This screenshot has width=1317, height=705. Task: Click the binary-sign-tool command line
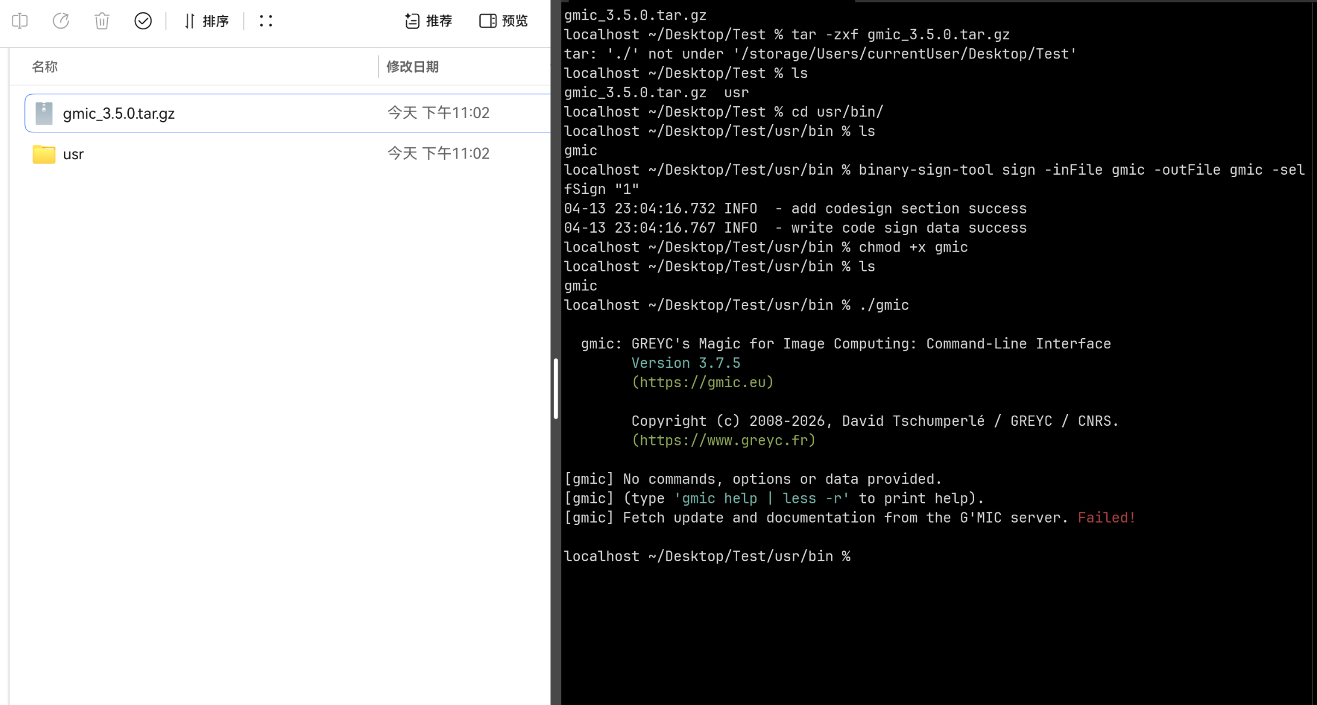(x=935, y=179)
